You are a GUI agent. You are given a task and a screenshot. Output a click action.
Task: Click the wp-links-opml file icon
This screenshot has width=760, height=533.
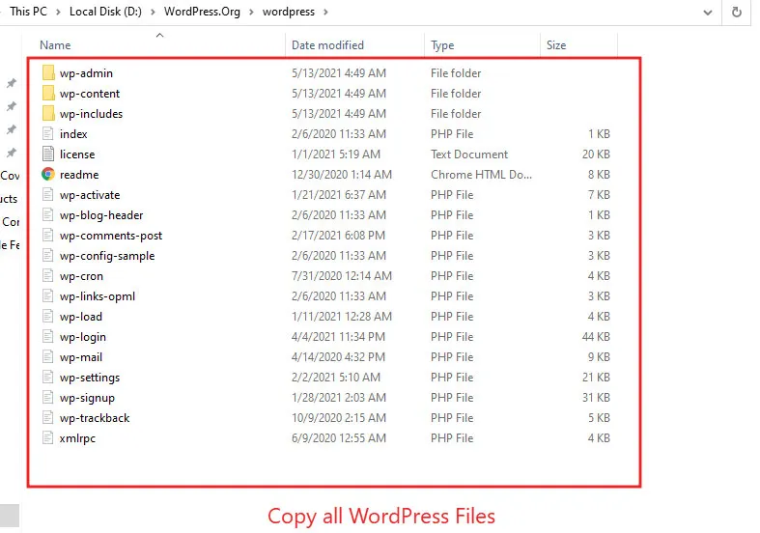pyautogui.click(x=48, y=296)
